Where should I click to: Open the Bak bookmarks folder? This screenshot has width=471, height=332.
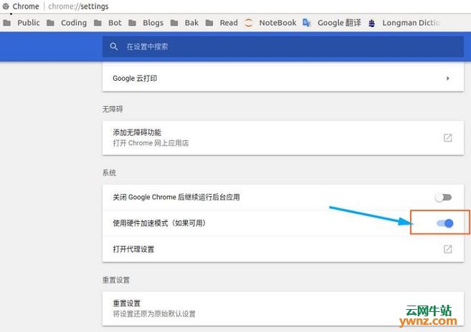(184, 23)
